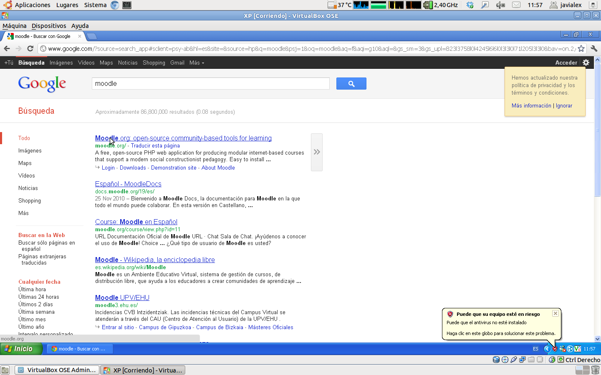Open the Español - MoodleDocs result

(128, 184)
